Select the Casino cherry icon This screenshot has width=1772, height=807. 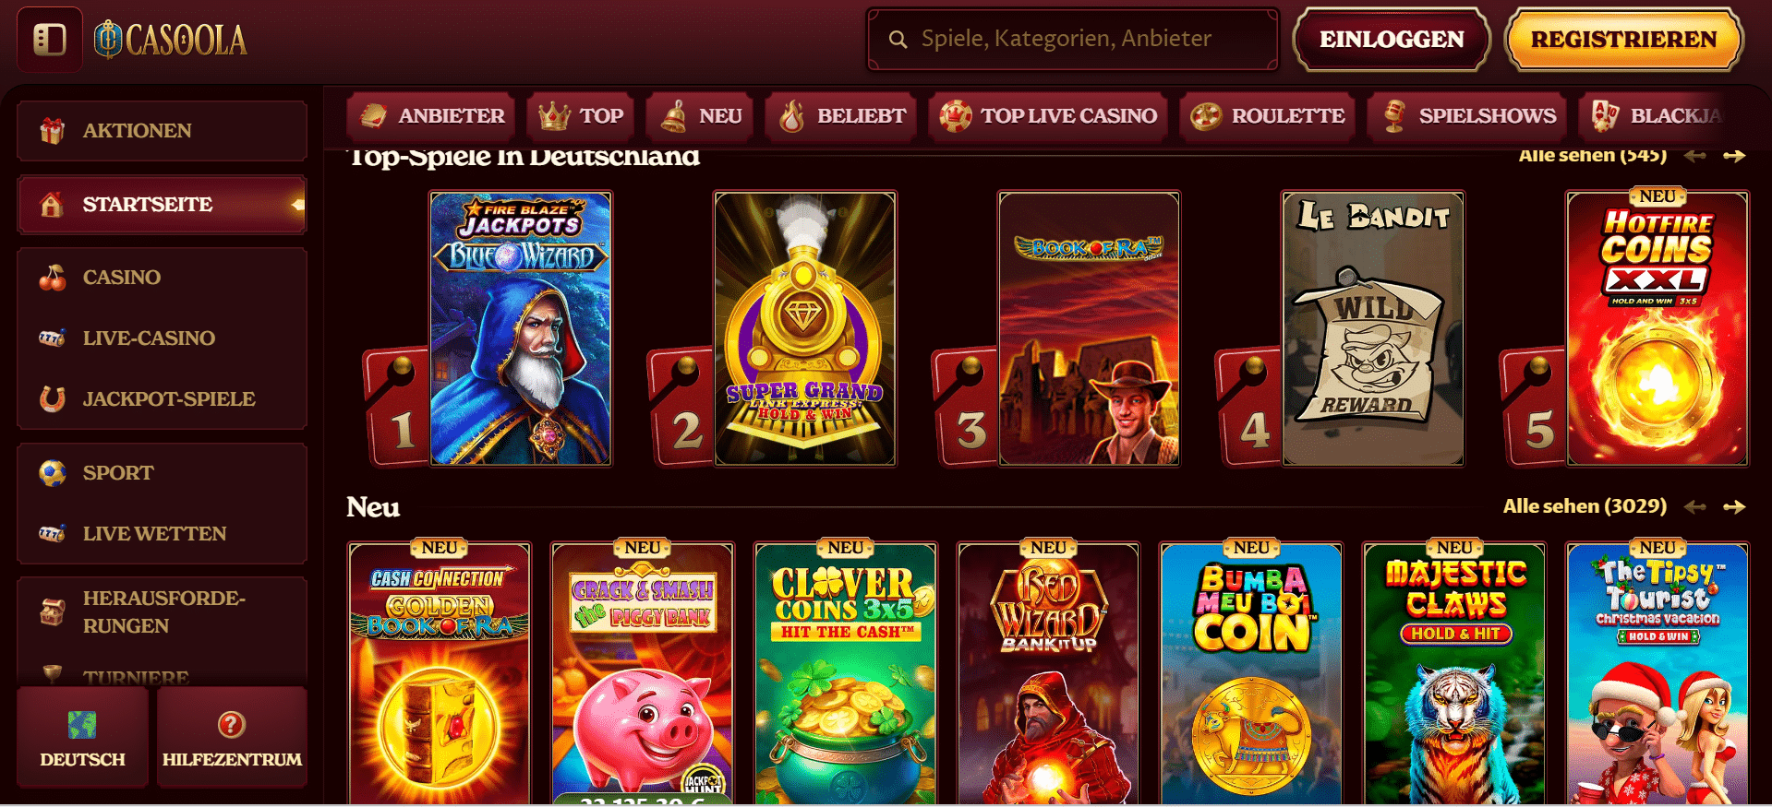(x=53, y=277)
